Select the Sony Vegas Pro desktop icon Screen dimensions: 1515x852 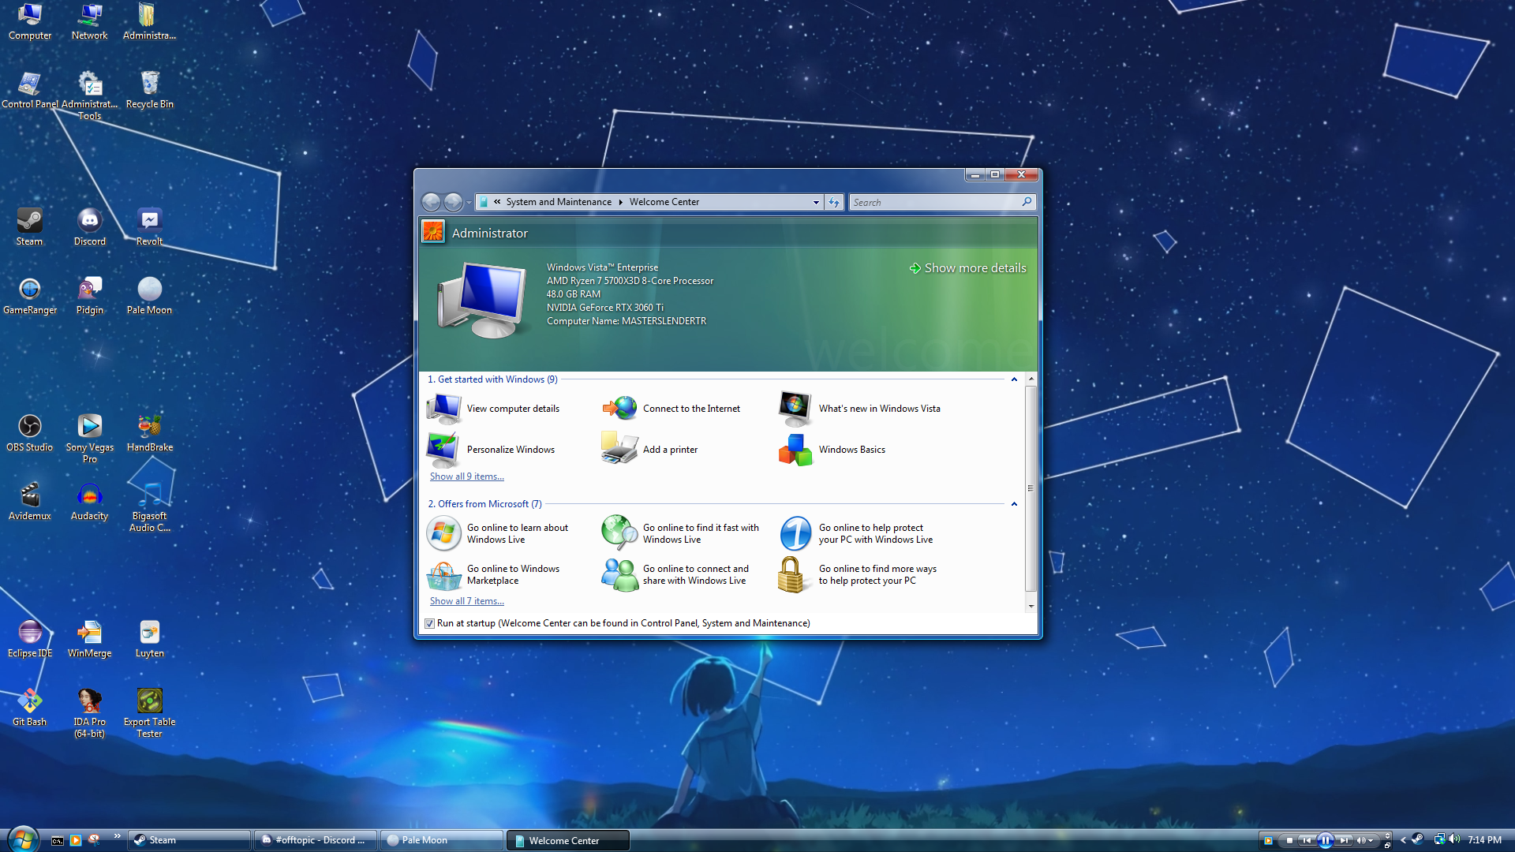pyautogui.click(x=90, y=439)
